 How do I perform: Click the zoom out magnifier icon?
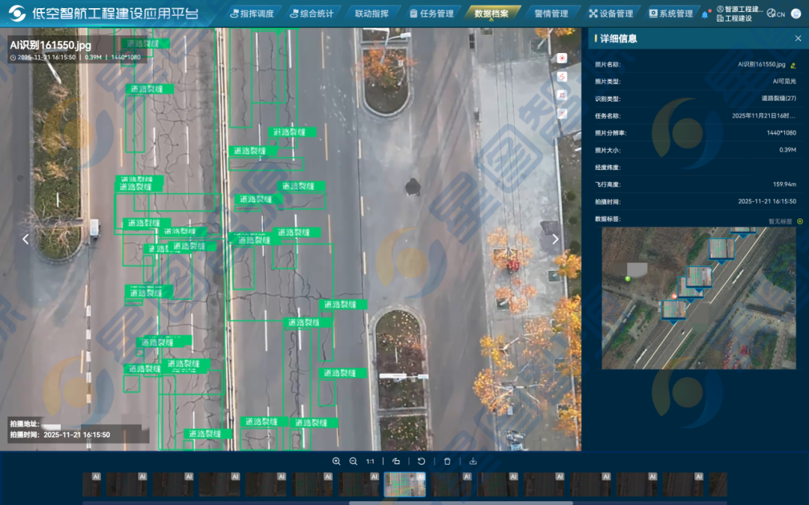tap(354, 462)
